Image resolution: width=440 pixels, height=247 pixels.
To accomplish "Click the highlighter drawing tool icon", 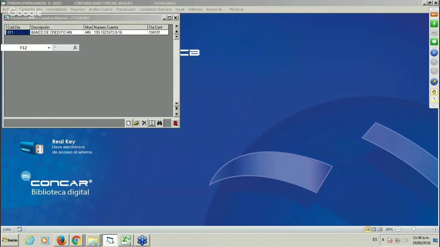I will [434, 82].
